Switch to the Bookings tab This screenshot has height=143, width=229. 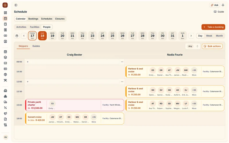(33, 19)
